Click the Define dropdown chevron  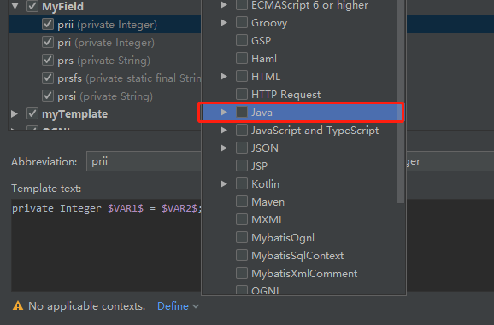[x=196, y=306]
